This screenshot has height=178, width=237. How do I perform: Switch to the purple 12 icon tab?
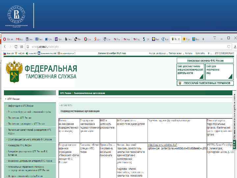(x=58, y=39)
